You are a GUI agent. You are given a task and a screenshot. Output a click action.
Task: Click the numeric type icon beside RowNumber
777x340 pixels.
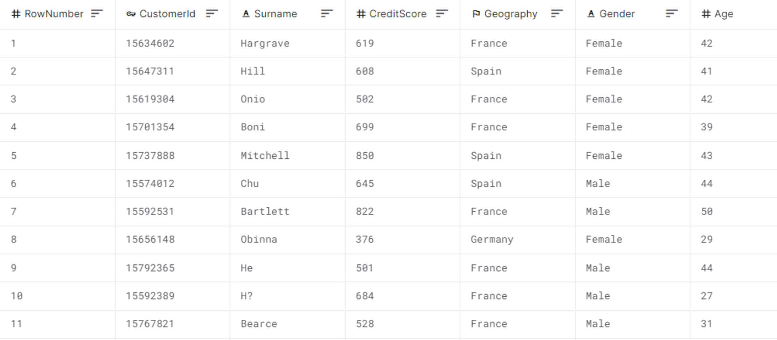click(15, 13)
